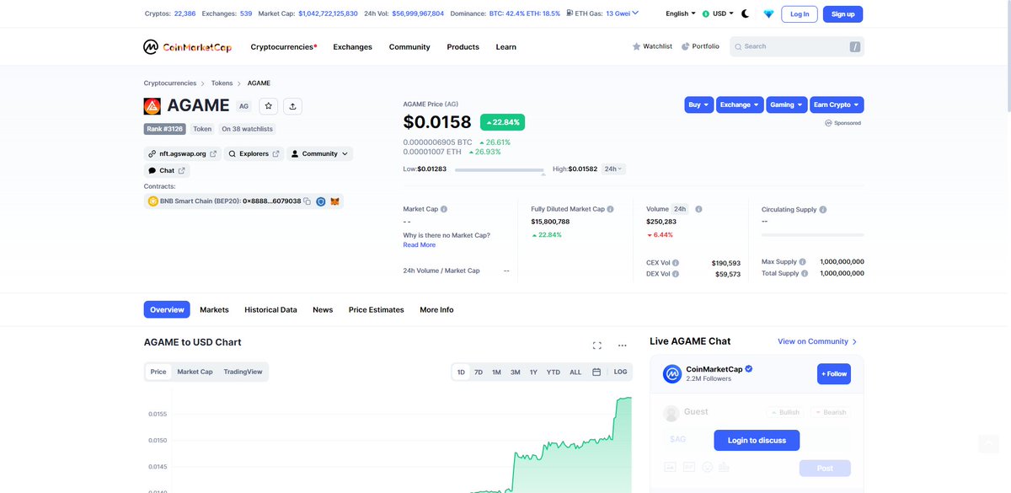This screenshot has width=1011, height=493.
Task: Click Circulating Supply info icon
Action: coord(823,210)
